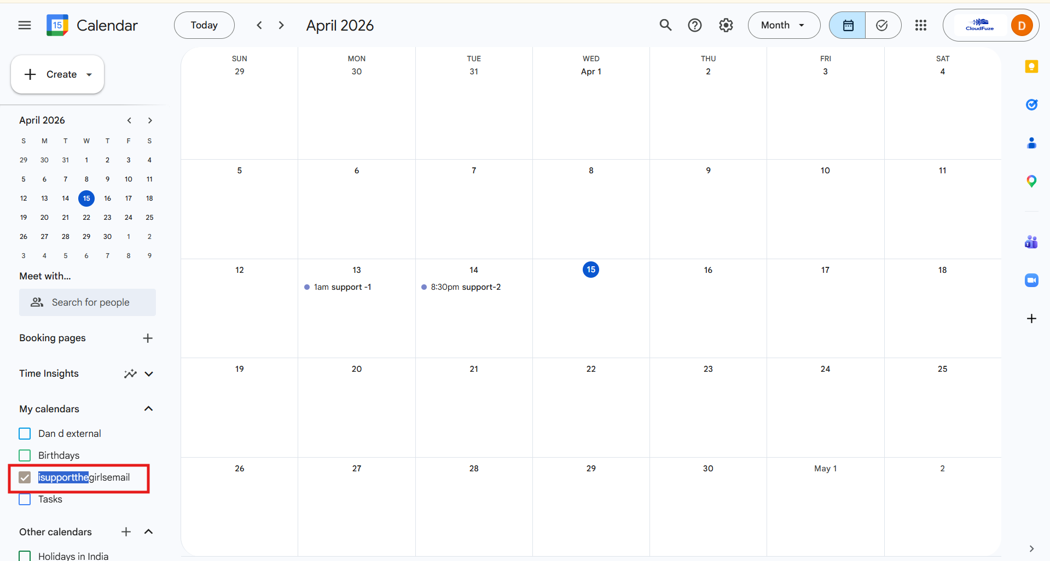Viewport: 1050px width, 561px height.
Task: Select the Calendar view tab
Action: 847,25
